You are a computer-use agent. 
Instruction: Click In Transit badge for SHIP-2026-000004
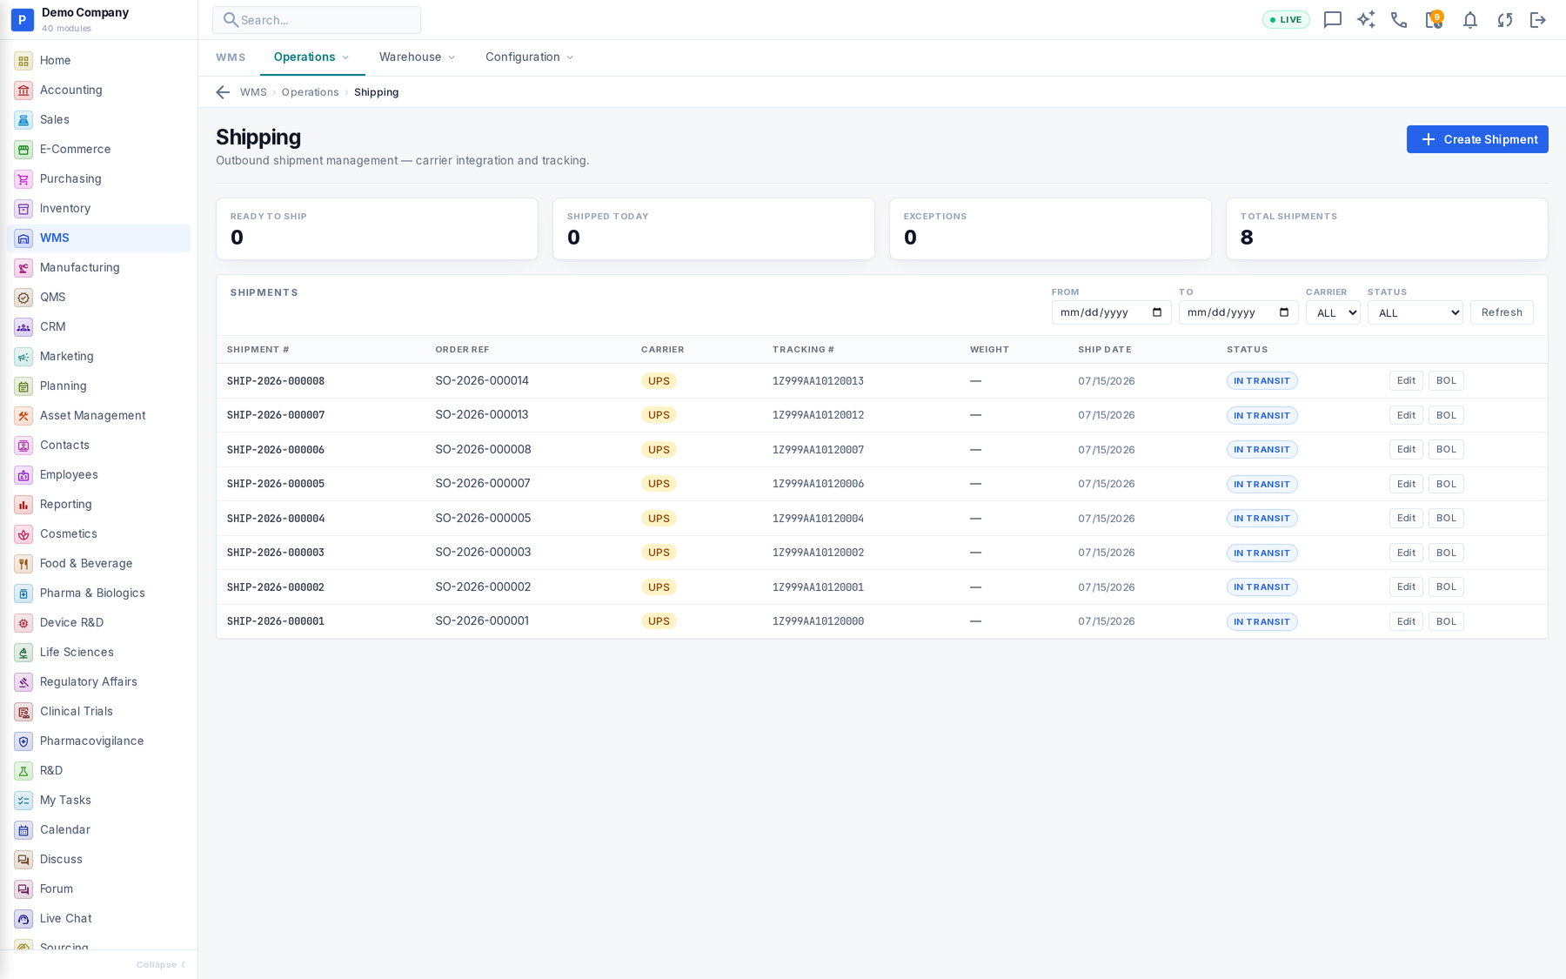pos(1261,519)
